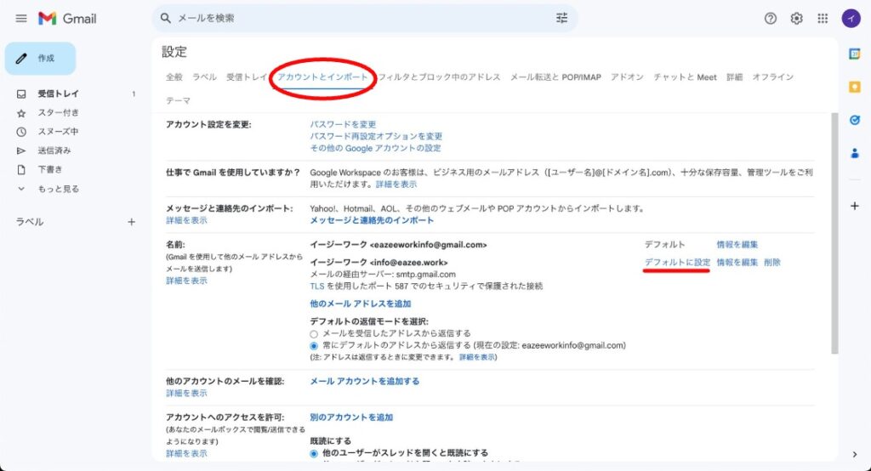Click 詳細を表示 under メッセージと連絡先のインポート heading

coord(186,220)
